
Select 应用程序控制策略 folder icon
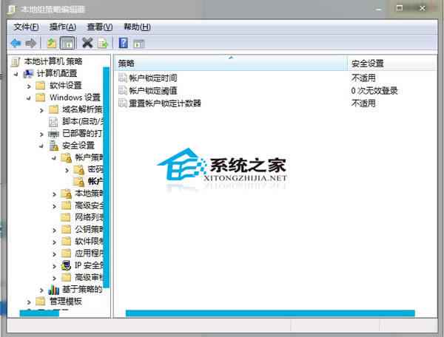pyautogui.click(x=67, y=253)
